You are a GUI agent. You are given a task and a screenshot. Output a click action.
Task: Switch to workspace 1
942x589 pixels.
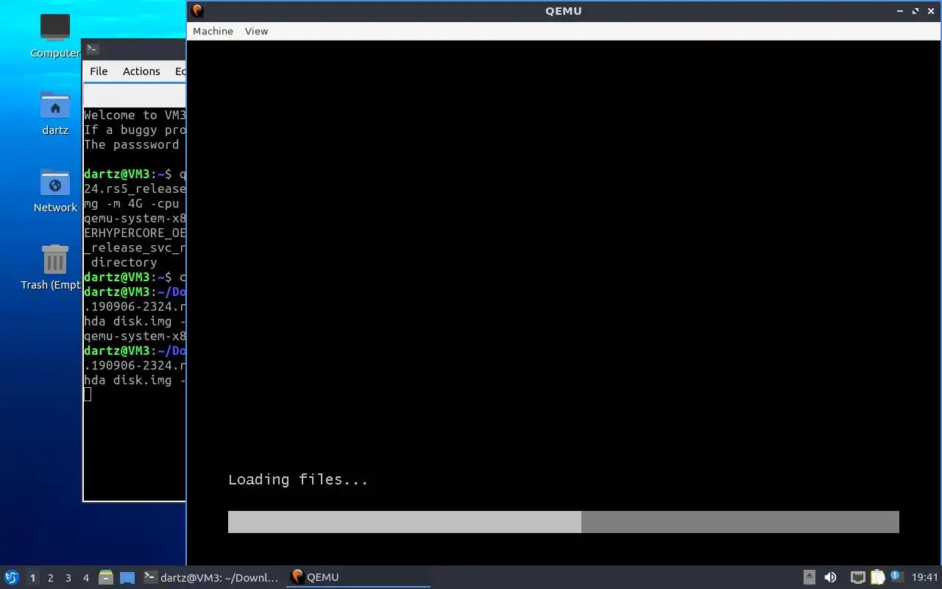tap(32, 578)
